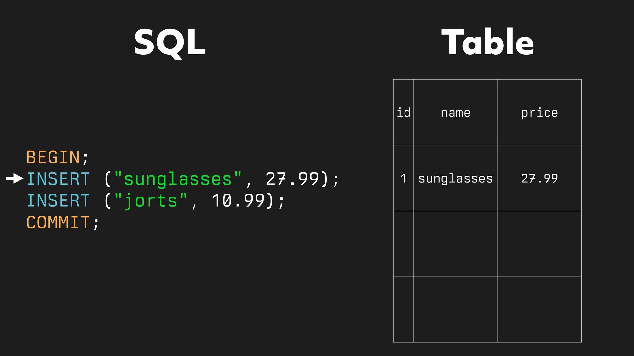Click the 10.99 value in SQL code
634x356 pixels.
click(238, 201)
